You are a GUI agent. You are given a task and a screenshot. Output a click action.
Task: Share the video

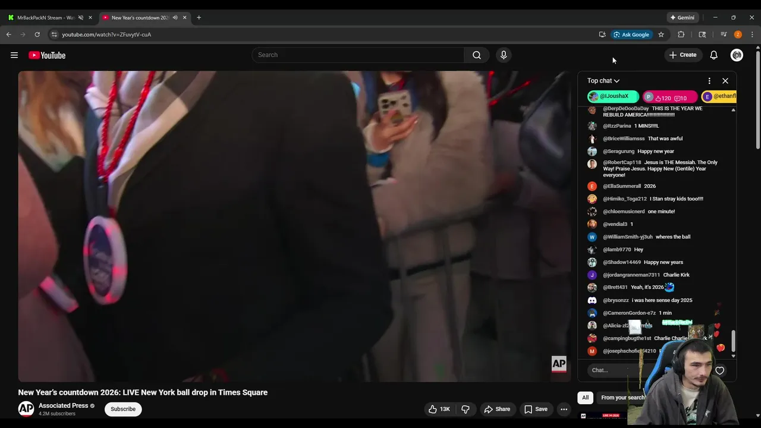[x=497, y=409]
